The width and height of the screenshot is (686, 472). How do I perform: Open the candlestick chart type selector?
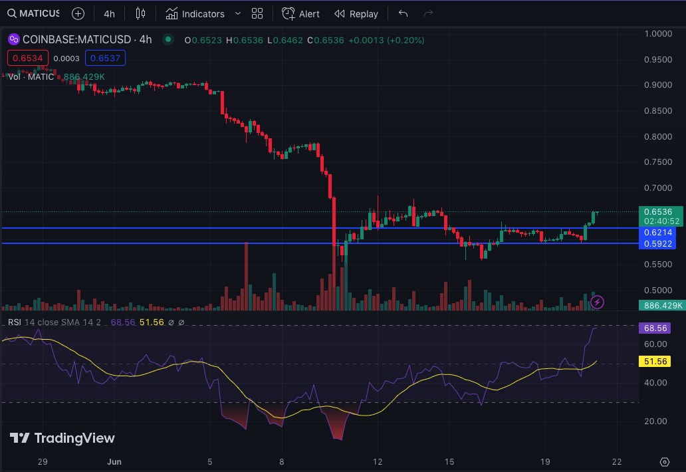pos(140,13)
